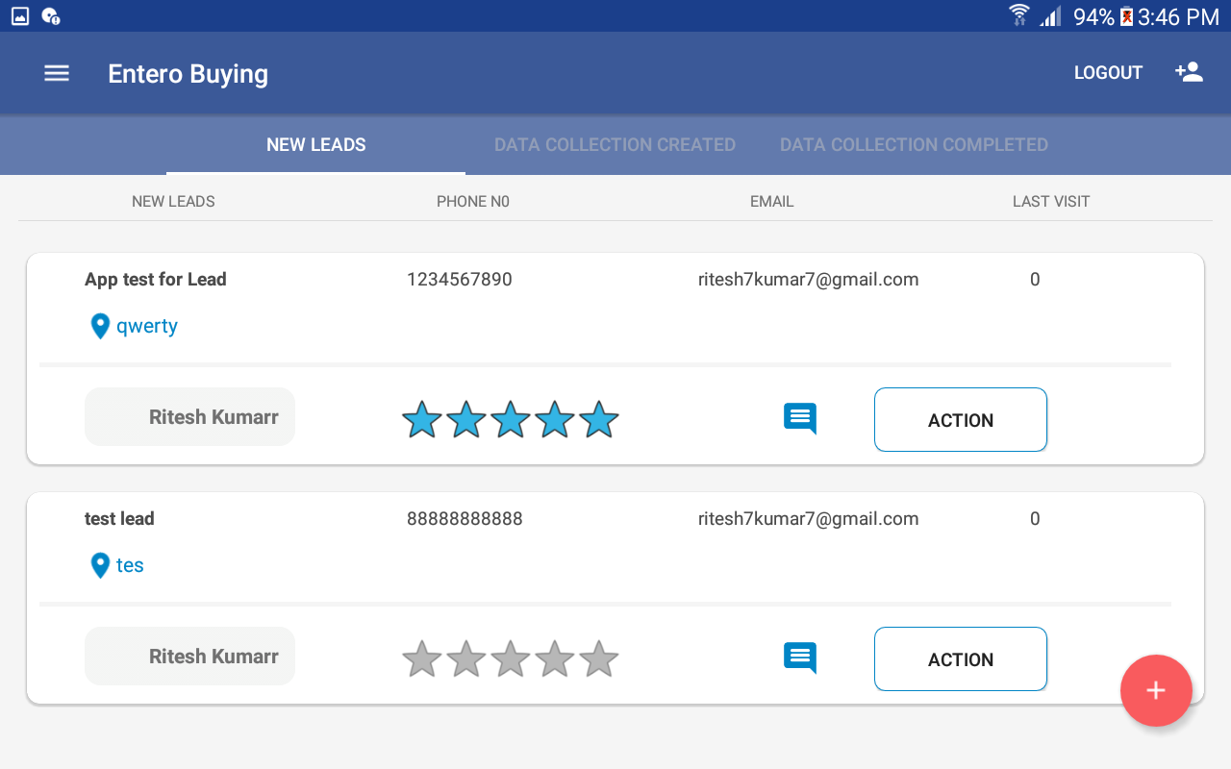
Task: Select the New Leads tab
Action: coord(315,145)
